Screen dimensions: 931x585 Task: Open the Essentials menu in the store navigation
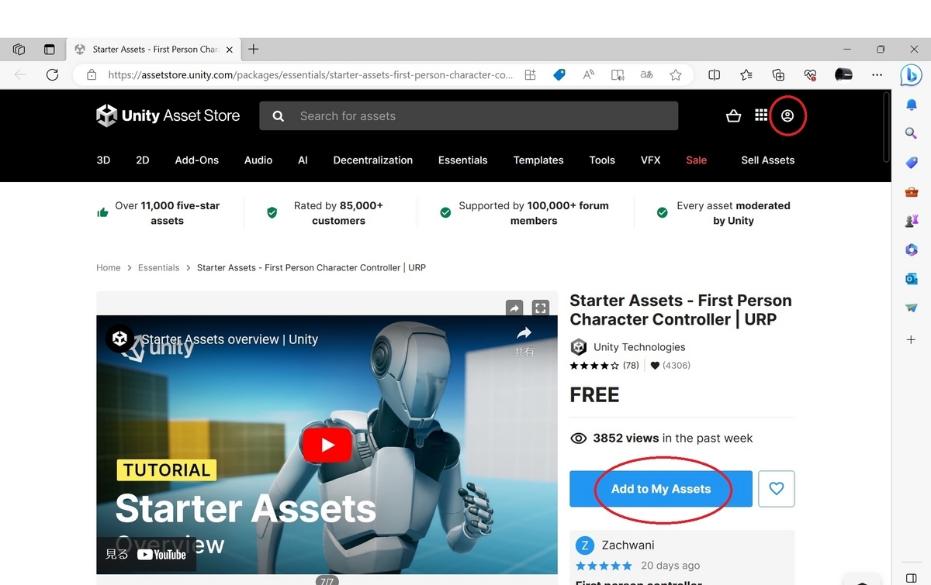pos(462,160)
